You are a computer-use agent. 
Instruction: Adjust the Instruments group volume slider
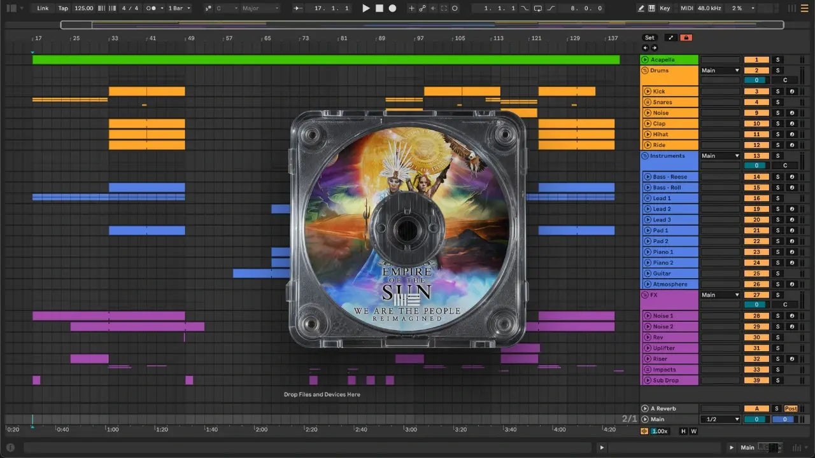click(756, 165)
